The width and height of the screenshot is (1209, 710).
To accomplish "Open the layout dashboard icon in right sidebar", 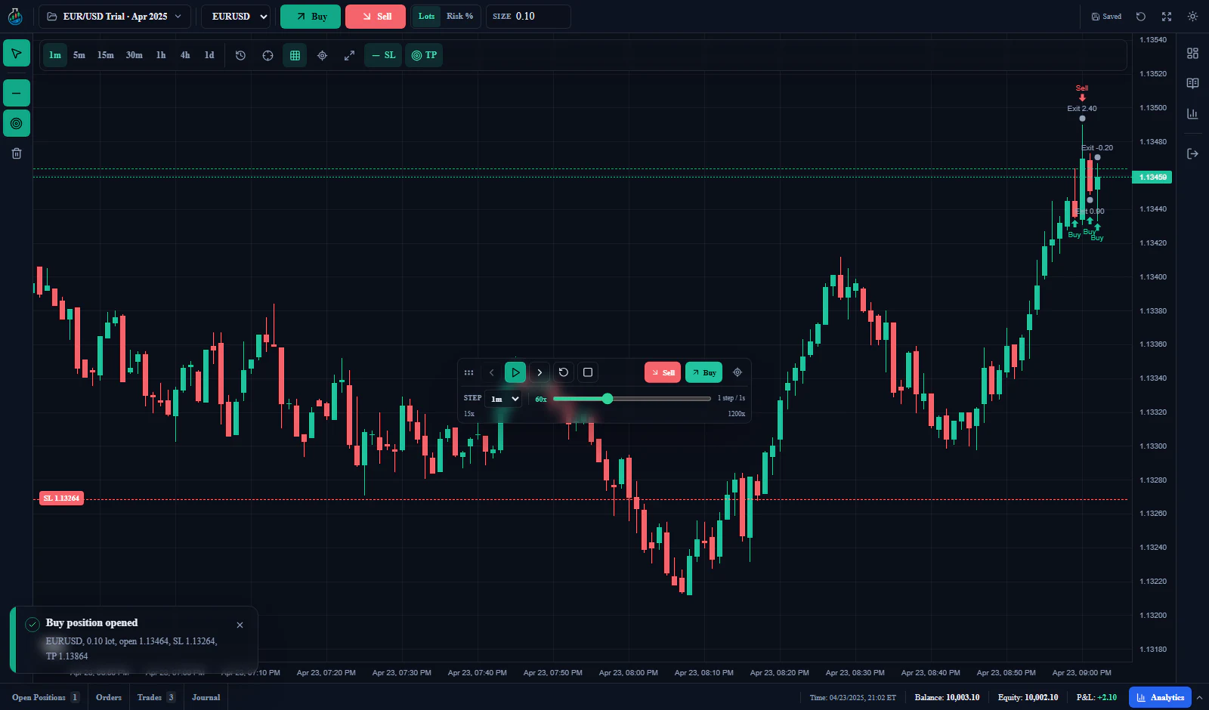I will point(1192,54).
